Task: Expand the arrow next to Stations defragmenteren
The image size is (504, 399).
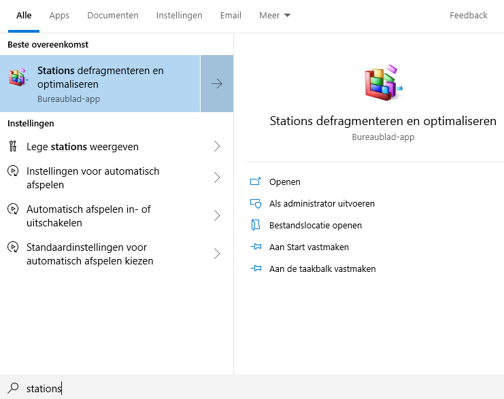Action: 217,84
